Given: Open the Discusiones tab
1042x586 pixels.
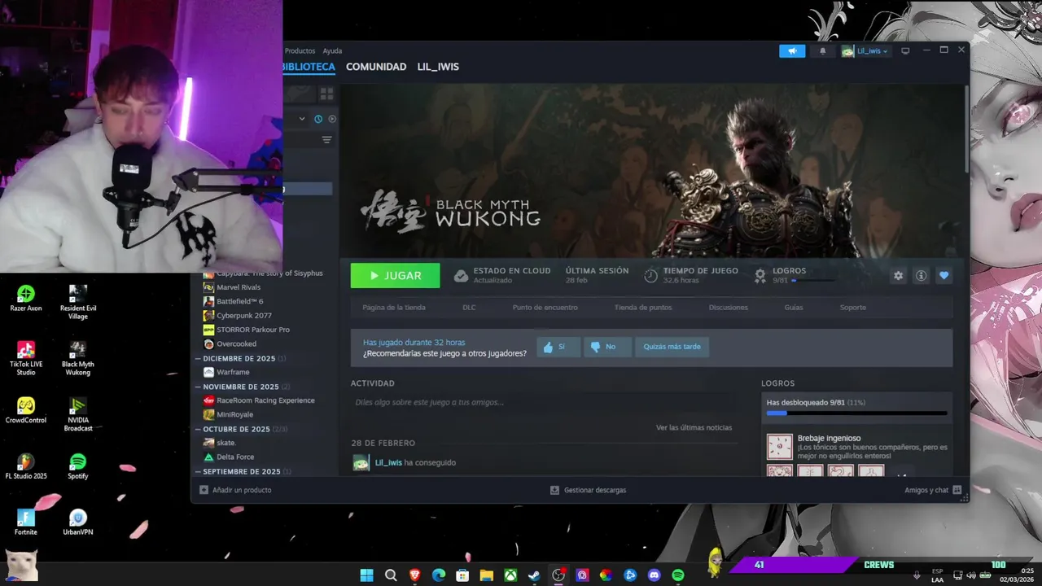Looking at the screenshot, I should click(x=728, y=308).
